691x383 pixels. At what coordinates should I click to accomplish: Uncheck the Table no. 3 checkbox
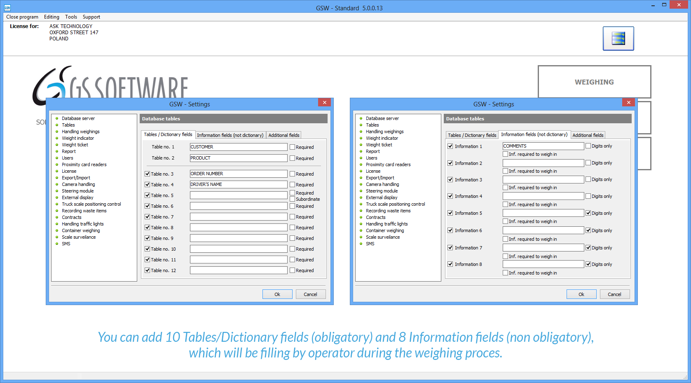pyautogui.click(x=148, y=174)
